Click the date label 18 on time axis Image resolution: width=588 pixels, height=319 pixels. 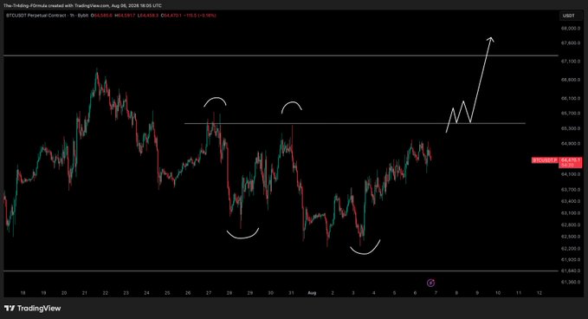pyautogui.click(x=23, y=293)
